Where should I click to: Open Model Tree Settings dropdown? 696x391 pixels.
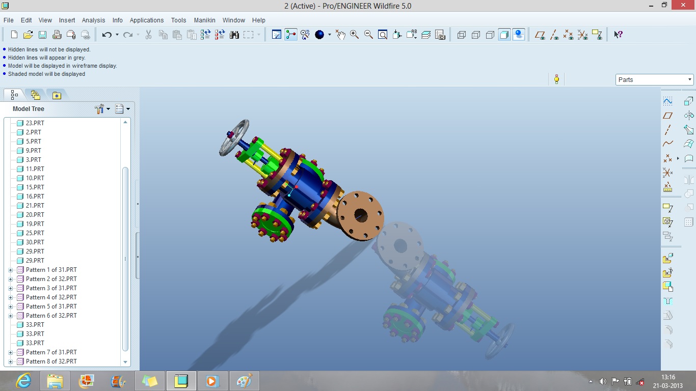pos(102,109)
